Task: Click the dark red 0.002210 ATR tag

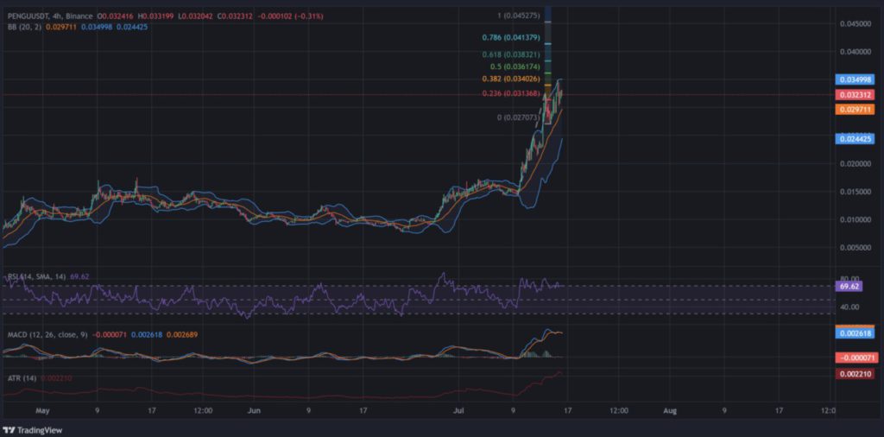Action: pyautogui.click(x=853, y=373)
